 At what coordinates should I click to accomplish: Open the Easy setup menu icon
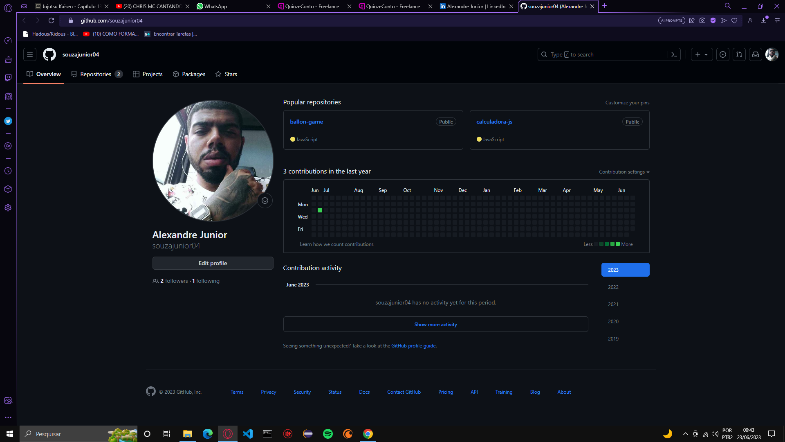pyautogui.click(x=777, y=20)
